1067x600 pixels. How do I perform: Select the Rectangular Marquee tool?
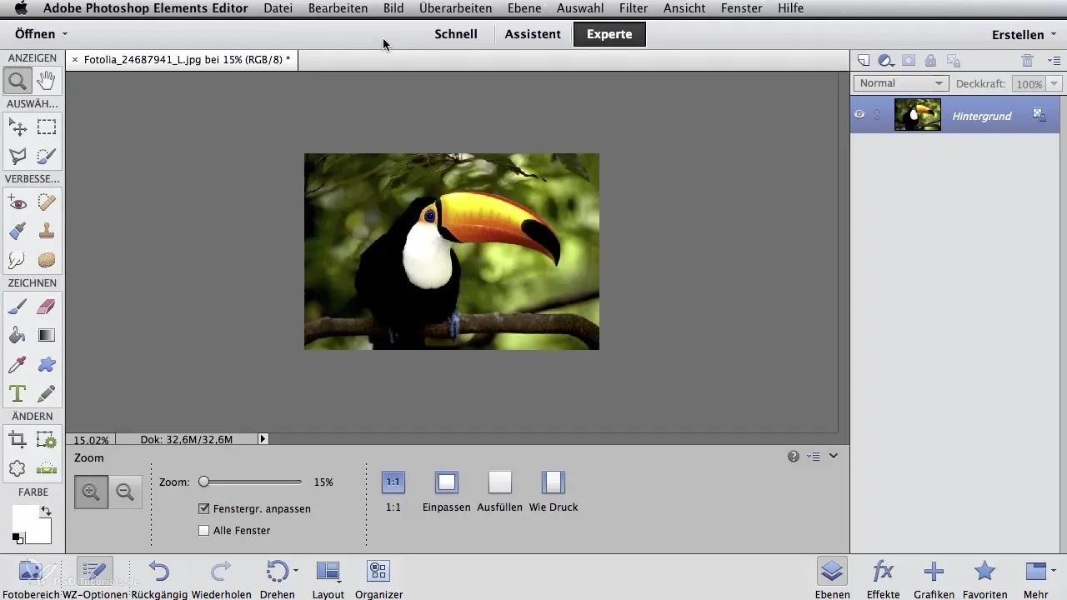pyautogui.click(x=47, y=127)
